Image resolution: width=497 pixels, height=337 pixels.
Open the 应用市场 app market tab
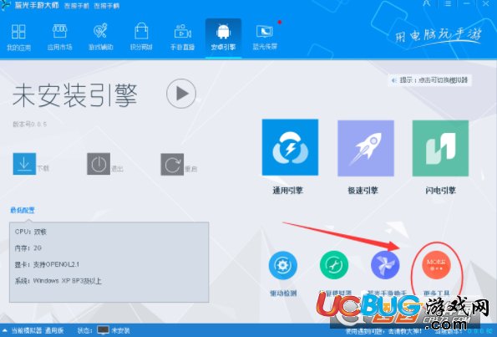coord(59,37)
